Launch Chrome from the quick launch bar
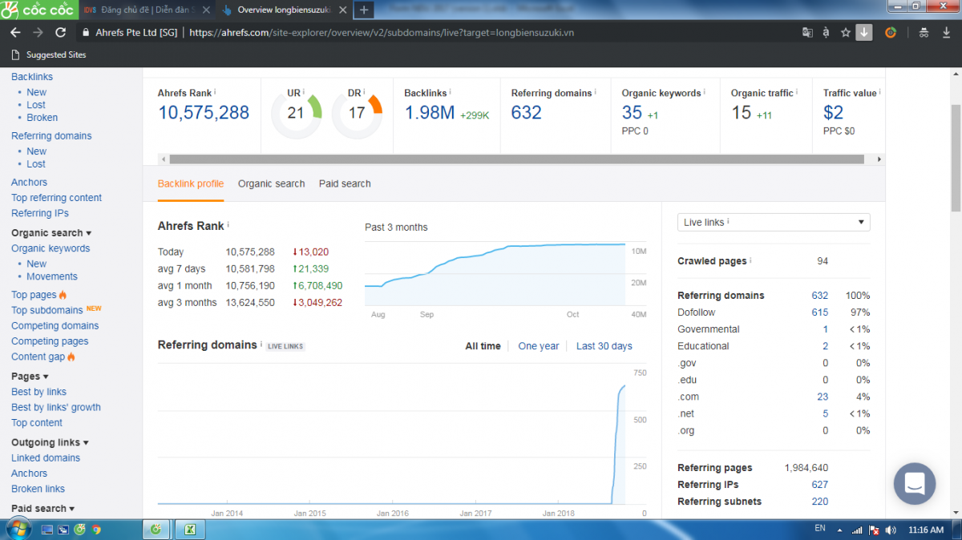Image resolution: width=962 pixels, height=540 pixels. (x=96, y=530)
